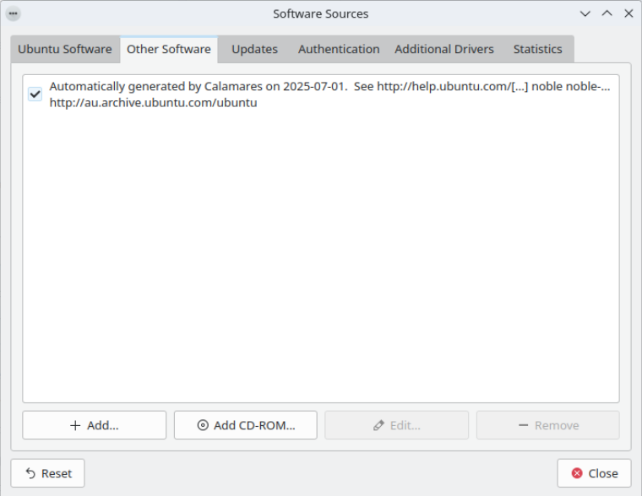This screenshot has width=642, height=496.
Task: Minimize the Software Sources window
Action: point(585,13)
